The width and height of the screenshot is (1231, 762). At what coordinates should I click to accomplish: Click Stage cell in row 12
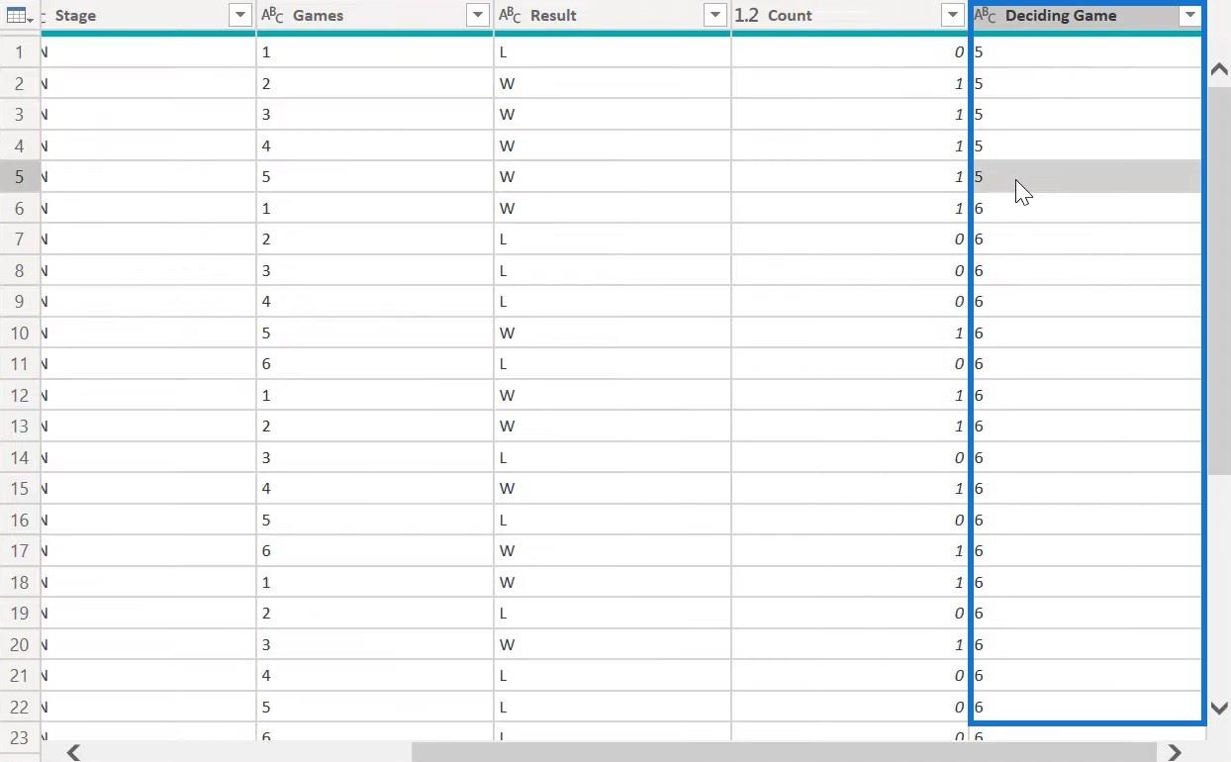click(147, 396)
